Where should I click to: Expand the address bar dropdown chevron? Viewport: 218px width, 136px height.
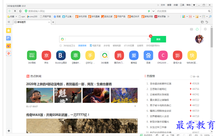(153, 11)
